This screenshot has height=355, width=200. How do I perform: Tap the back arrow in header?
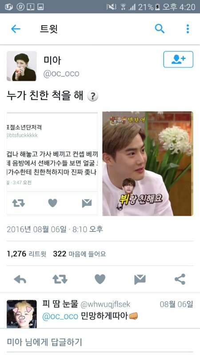(16, 29)
